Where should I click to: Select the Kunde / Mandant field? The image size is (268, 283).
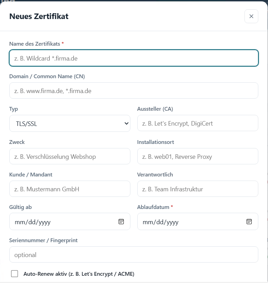pyautogui.click(x=70, y=189)
